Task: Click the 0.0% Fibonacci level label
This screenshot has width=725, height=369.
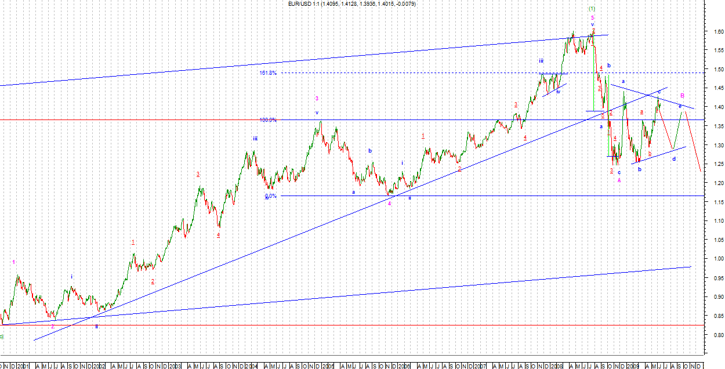Action: click(x=271, y=196)
